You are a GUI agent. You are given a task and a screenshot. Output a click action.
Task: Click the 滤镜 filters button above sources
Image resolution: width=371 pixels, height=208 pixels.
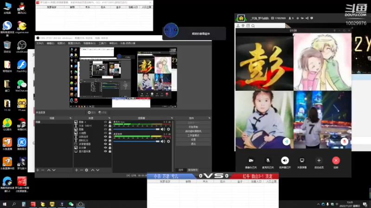click(x=102, y=113)
